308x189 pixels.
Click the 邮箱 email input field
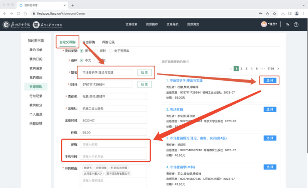[113, 144]
